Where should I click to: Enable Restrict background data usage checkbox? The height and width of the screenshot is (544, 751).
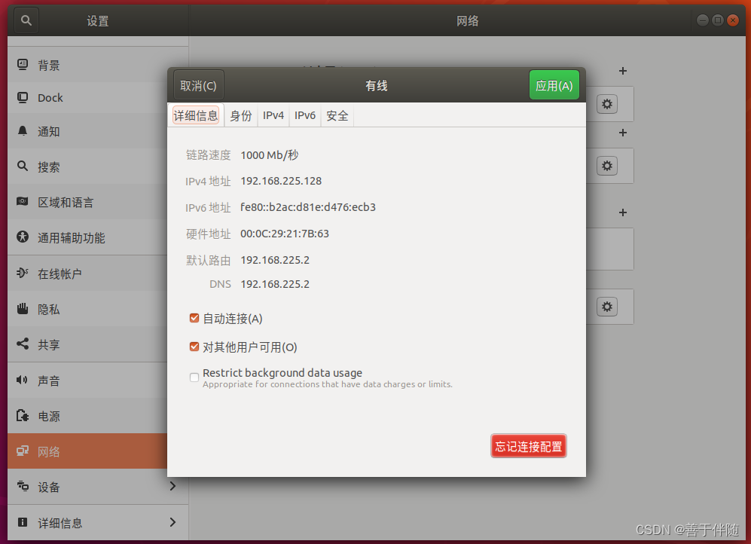point(194,377)
